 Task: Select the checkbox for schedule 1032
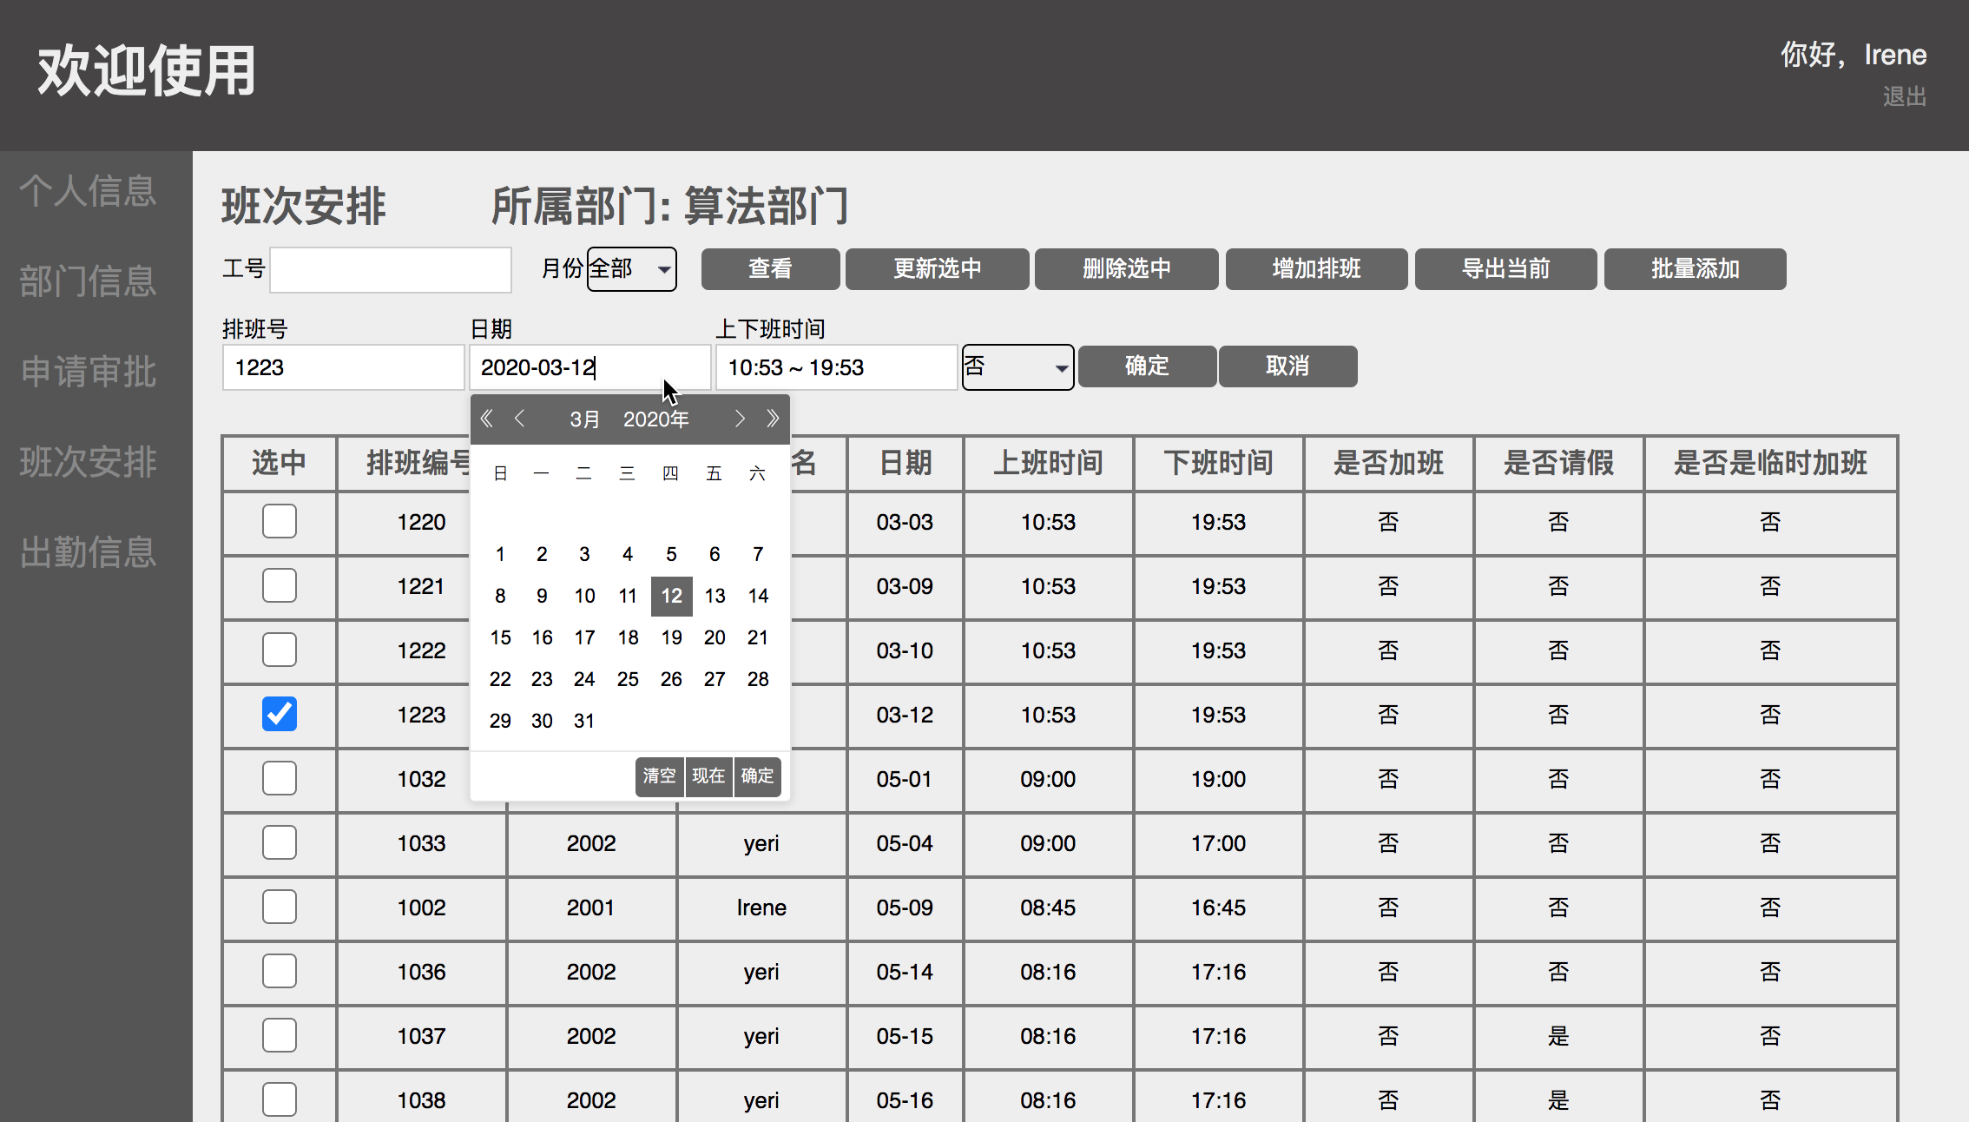279,778
